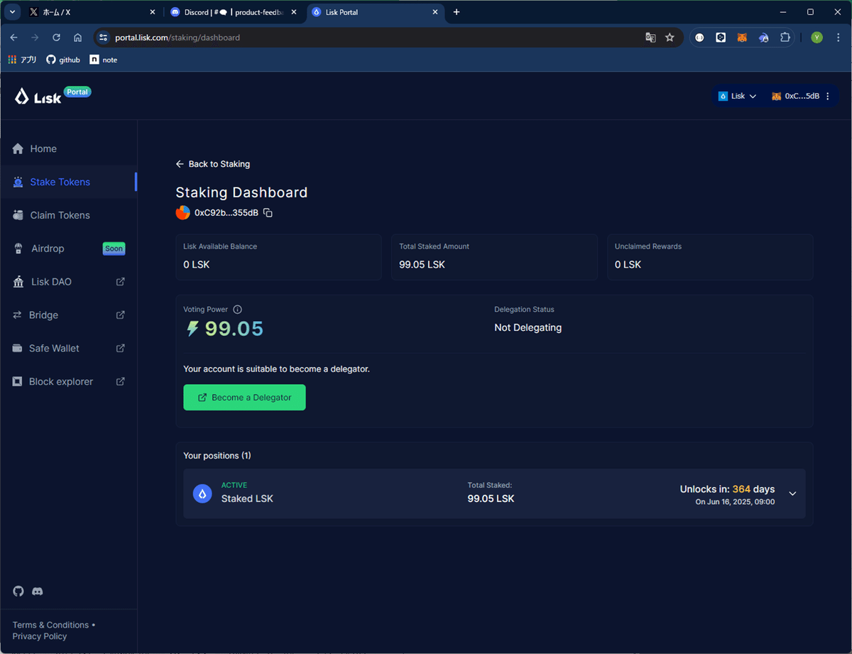
Task: Open Privacy Policy link
Action: [40, 636]
